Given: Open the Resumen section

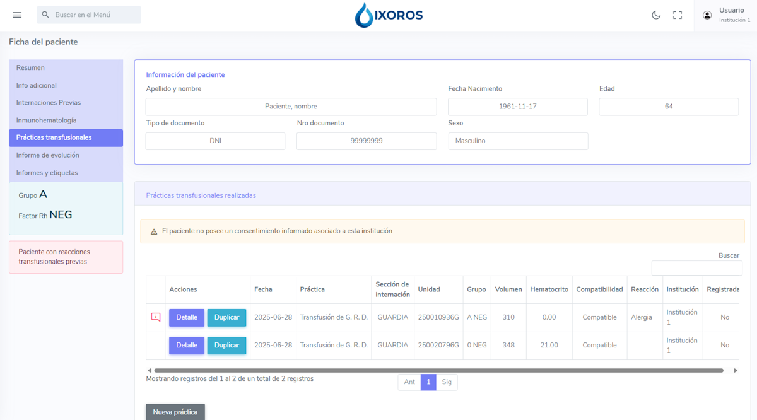Looking at the screenshot, I should (66, 68).
